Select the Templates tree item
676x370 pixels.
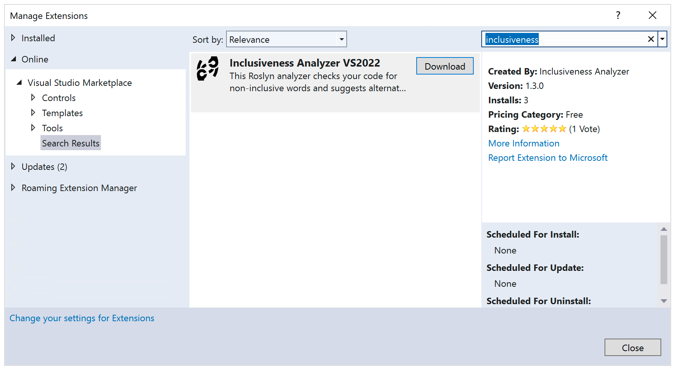(x=62, y=113)
